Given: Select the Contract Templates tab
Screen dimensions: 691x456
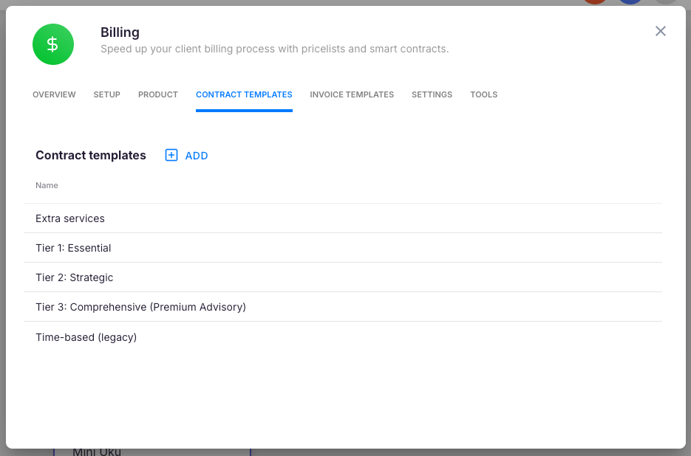Looking at the screenshot, I should [244, 94].
